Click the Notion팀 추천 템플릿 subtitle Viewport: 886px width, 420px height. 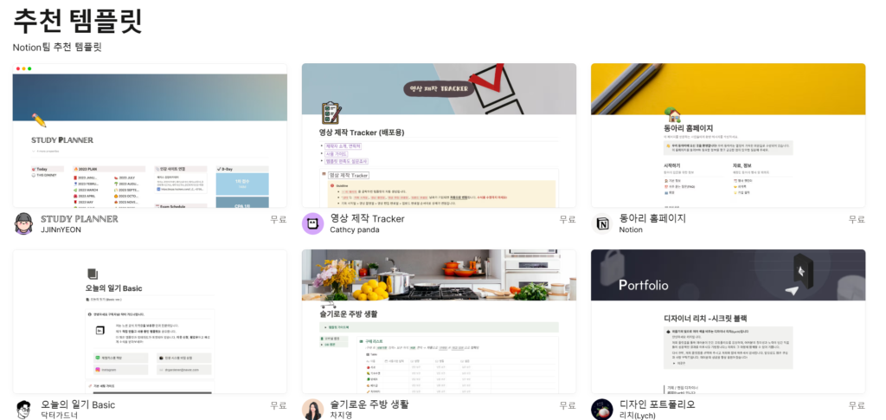click(57, 48)
